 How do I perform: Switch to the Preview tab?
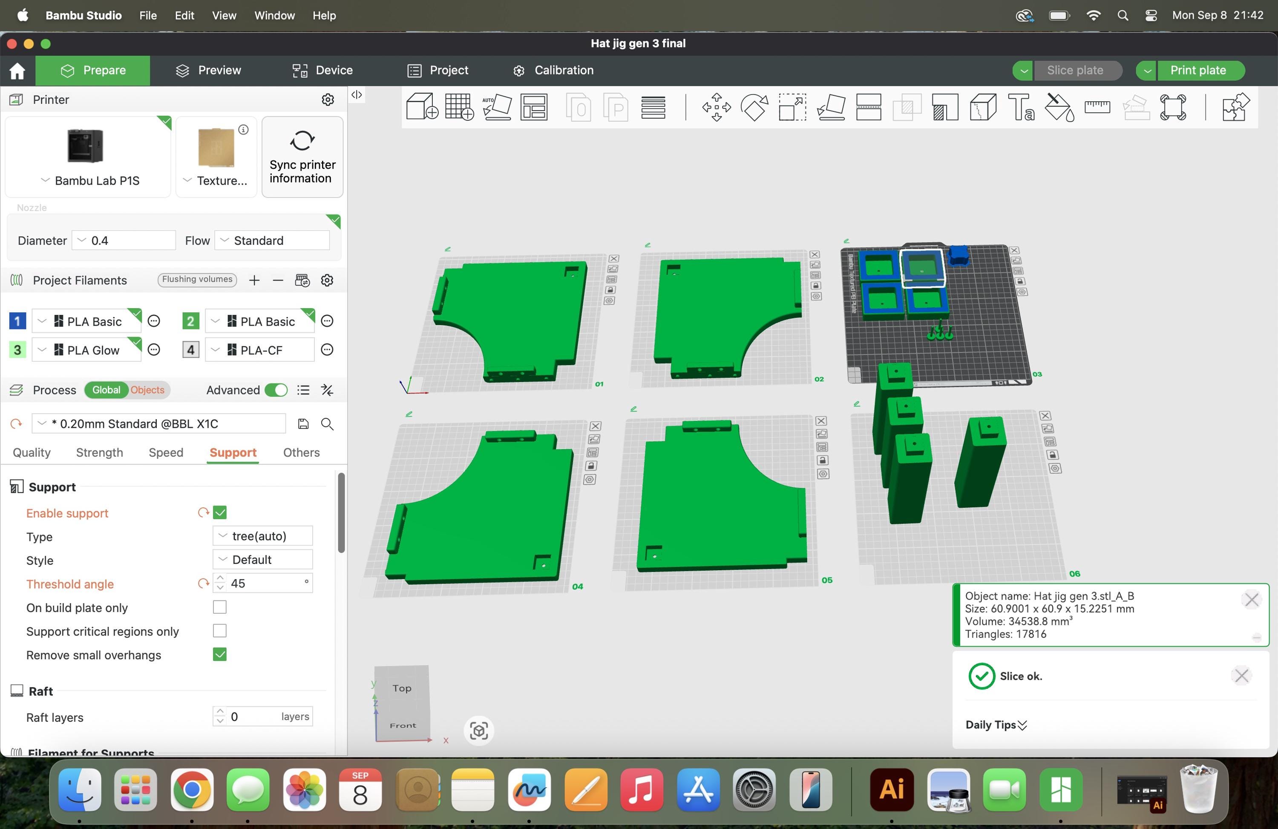pos(209,70)
